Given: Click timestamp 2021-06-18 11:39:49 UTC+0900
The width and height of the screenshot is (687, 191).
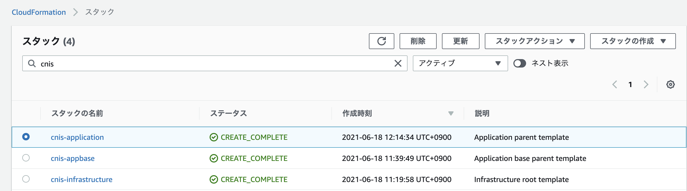Looking at the screenshot, I should coord(397,158).
